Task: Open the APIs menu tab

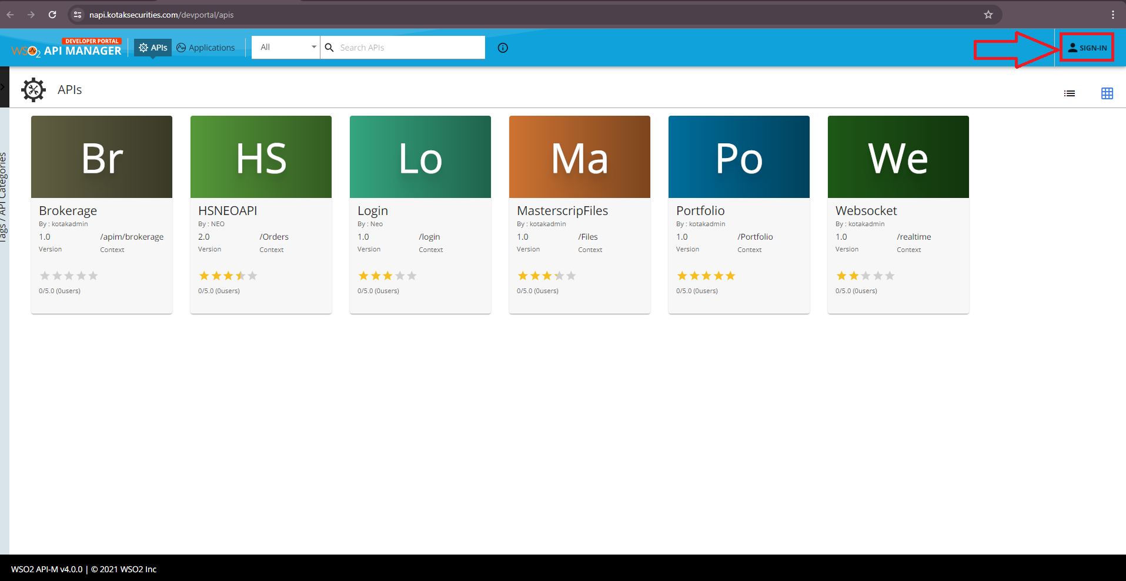Action: click(153, 48)
